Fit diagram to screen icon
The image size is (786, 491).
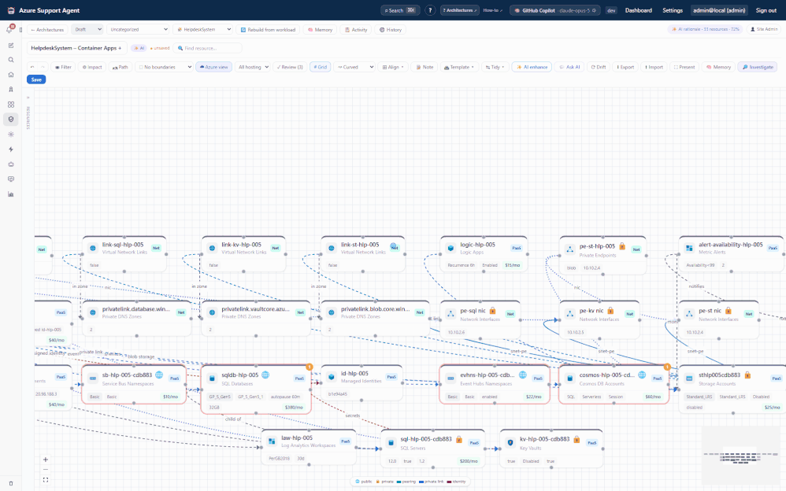point(46,479)
